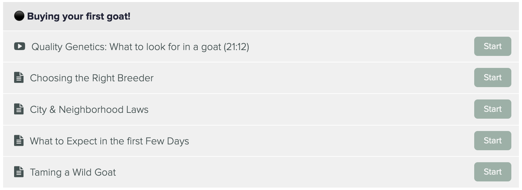Viewport: 522px width, 190px height.
Task: Click the document icon for Taming a Wild Goat
Action: [x=19, y=172]
